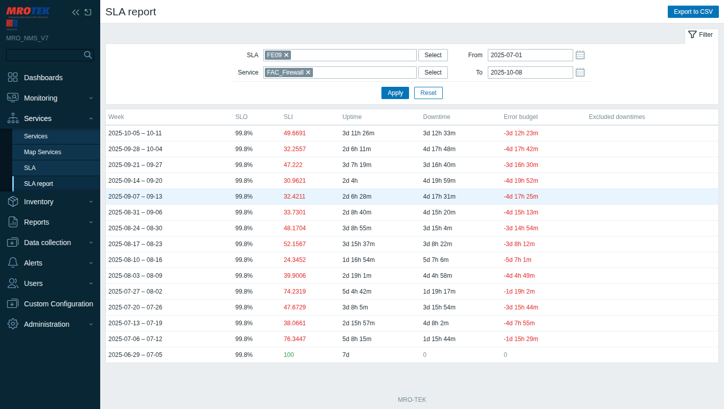Click the Services hierarchy icon

pos(13,118)
